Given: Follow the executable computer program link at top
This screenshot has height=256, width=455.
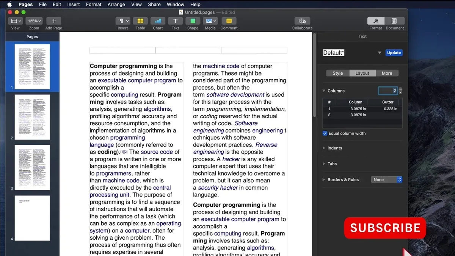Looking at the screenshot, I should click(137, 80).
